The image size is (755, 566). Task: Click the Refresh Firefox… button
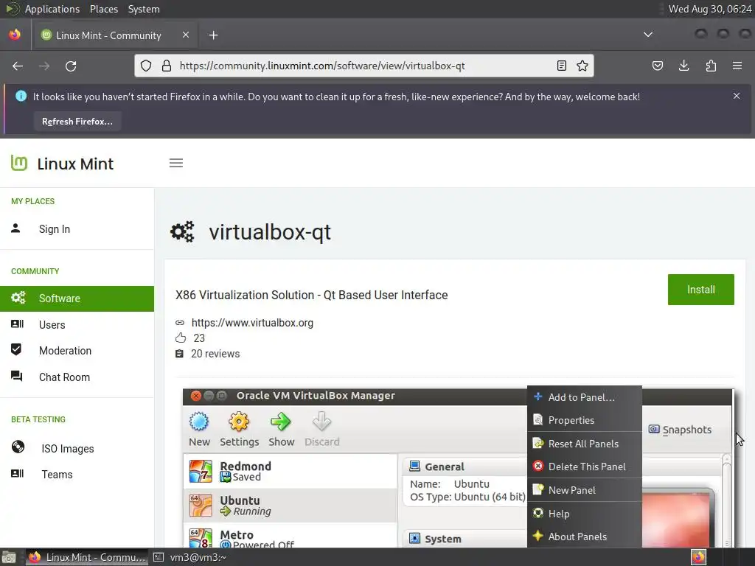pyautogui.click(x=77, y=122)
